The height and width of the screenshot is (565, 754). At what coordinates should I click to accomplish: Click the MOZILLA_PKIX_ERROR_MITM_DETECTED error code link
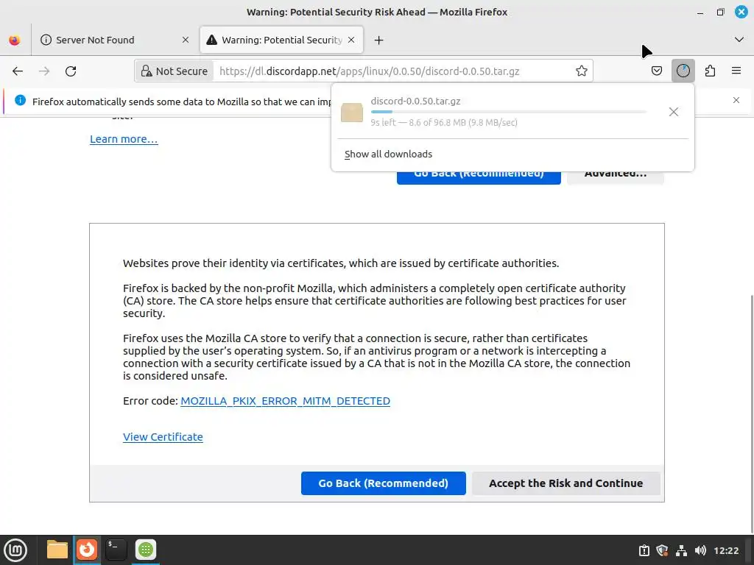285,401
